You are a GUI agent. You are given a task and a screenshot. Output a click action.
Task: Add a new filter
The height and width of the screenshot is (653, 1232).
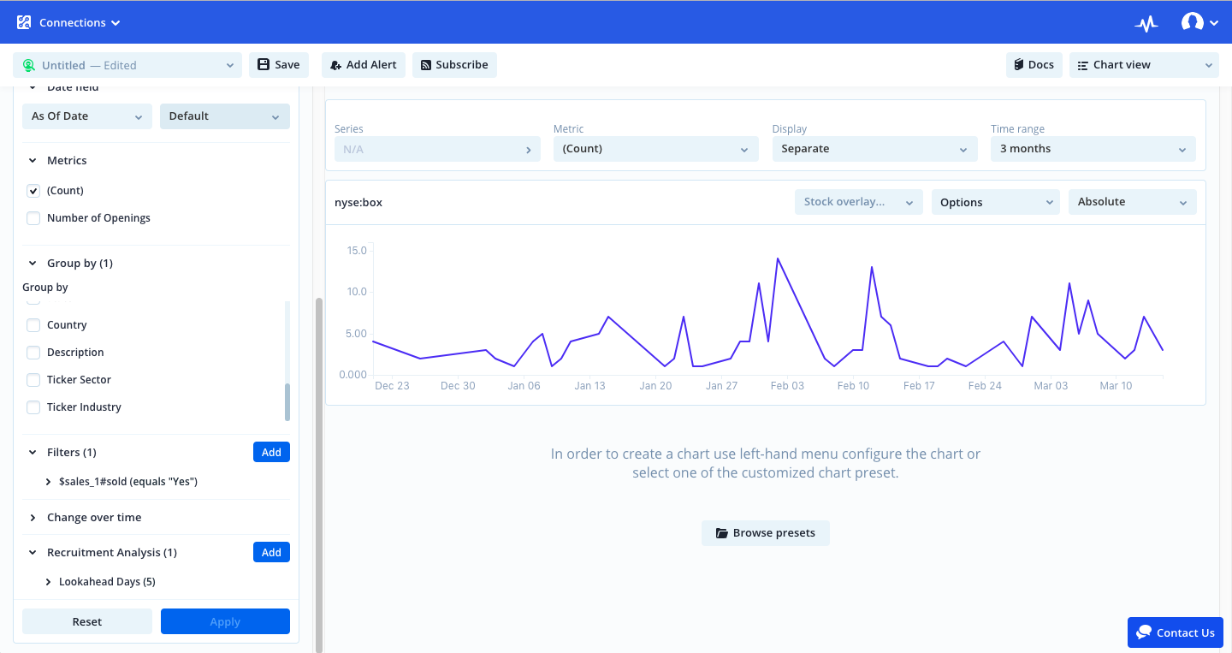point(271,453)
